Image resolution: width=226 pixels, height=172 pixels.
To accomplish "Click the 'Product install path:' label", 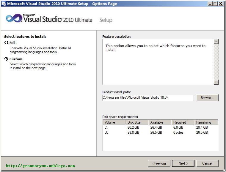I will coord(117,92).
